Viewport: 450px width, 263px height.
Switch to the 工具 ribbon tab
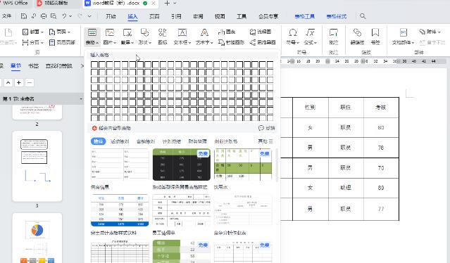[242, 16]
